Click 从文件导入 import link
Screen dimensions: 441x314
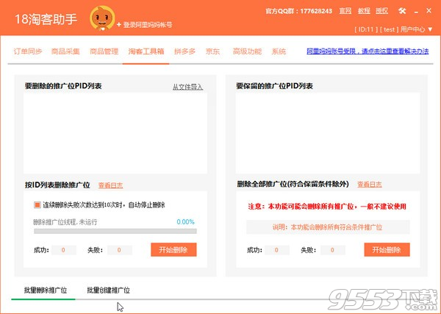coord(187,87)
